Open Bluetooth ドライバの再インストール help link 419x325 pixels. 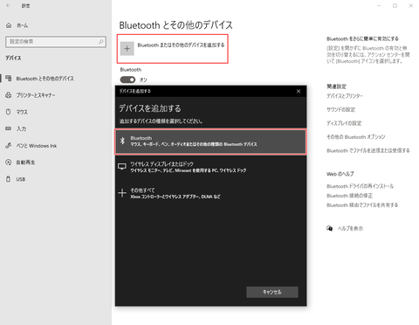[x=360, y=186]
